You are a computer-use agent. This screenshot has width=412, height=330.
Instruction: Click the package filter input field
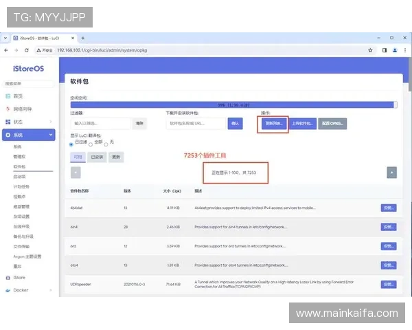click(x=100, y=124)
